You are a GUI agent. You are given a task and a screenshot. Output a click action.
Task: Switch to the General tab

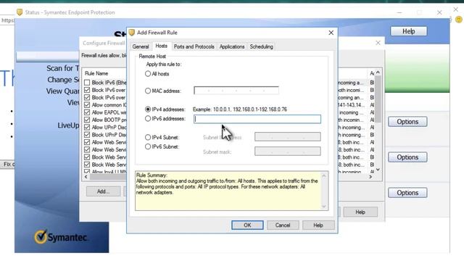click(141, 46)
